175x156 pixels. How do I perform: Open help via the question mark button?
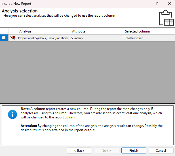coord(157,4)
